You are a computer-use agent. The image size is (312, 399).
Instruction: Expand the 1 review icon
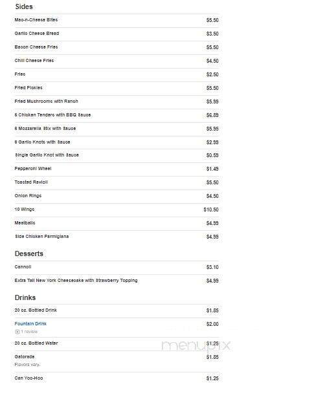(x=17, y=332)
